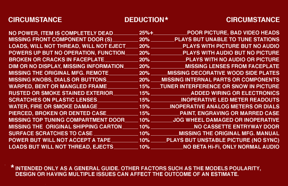Select 'NO CASSETTE ENTRYWAY DOOR' text
This screenshot has height=186, width=288.
237,127
